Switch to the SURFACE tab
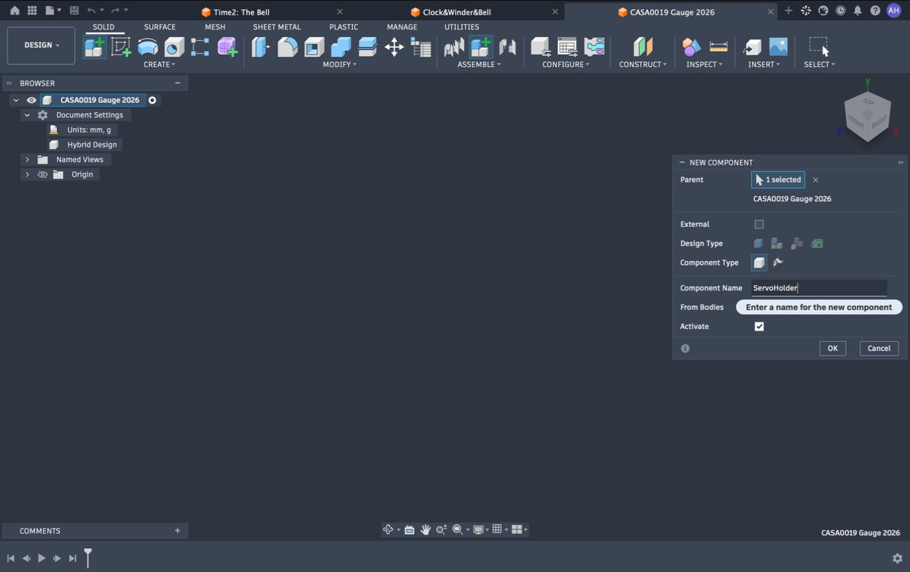Screen dimensions: 910x572 point(160,27)
